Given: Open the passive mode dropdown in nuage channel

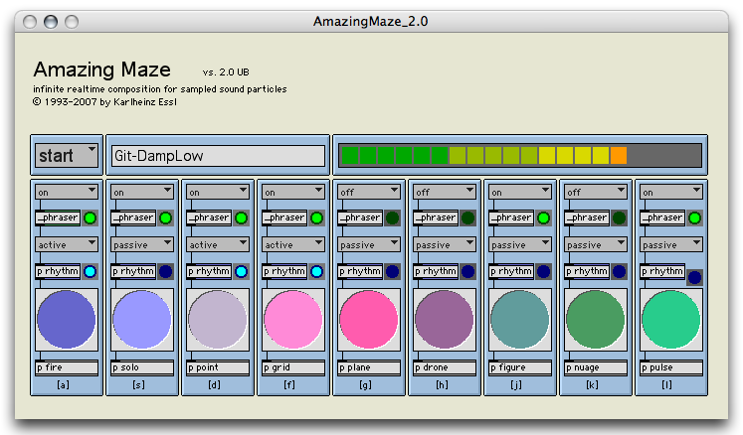Looking at the screenshot, I should [596, 244].
